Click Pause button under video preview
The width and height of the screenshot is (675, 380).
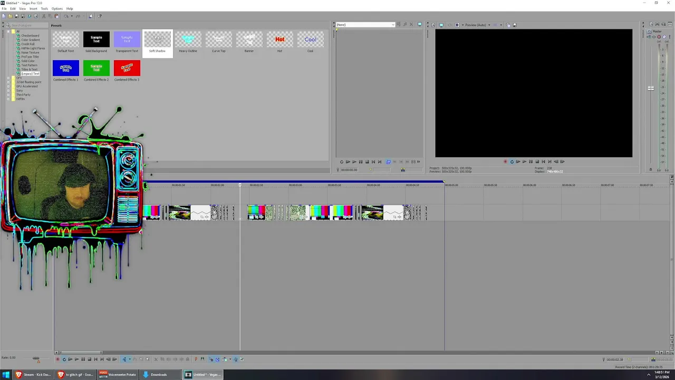[531, 161]
